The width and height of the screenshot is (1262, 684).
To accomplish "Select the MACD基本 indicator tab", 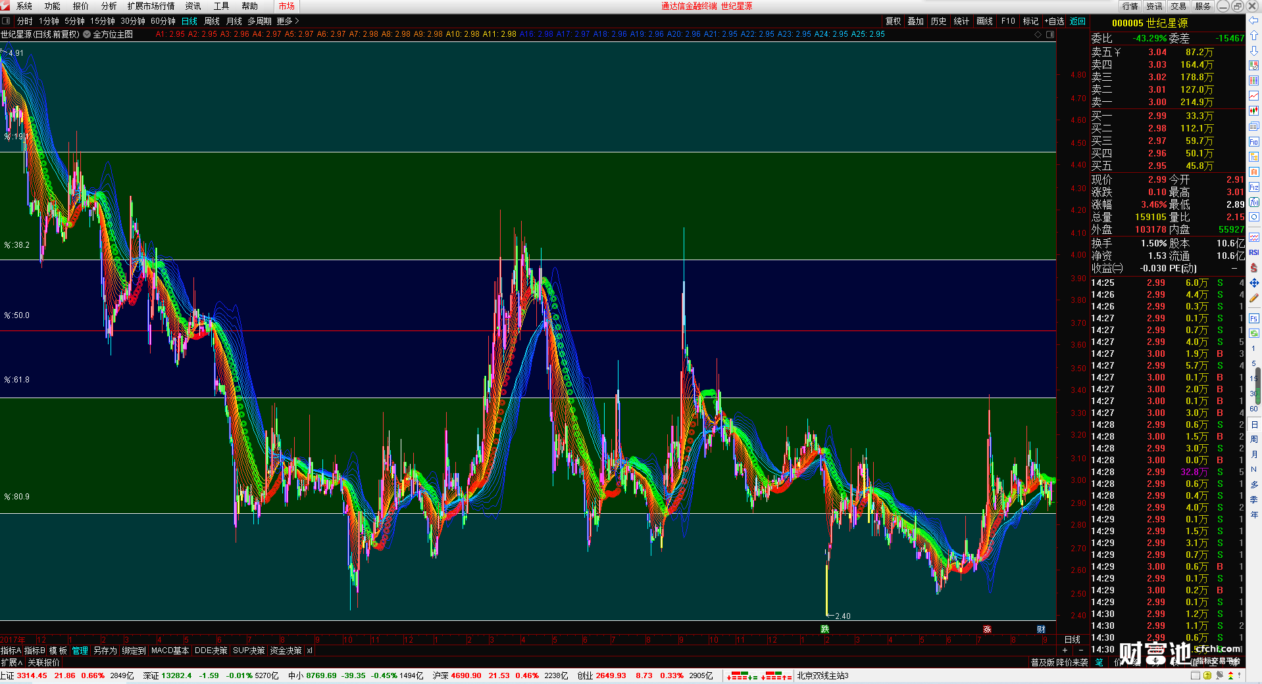I will (170, 650).
